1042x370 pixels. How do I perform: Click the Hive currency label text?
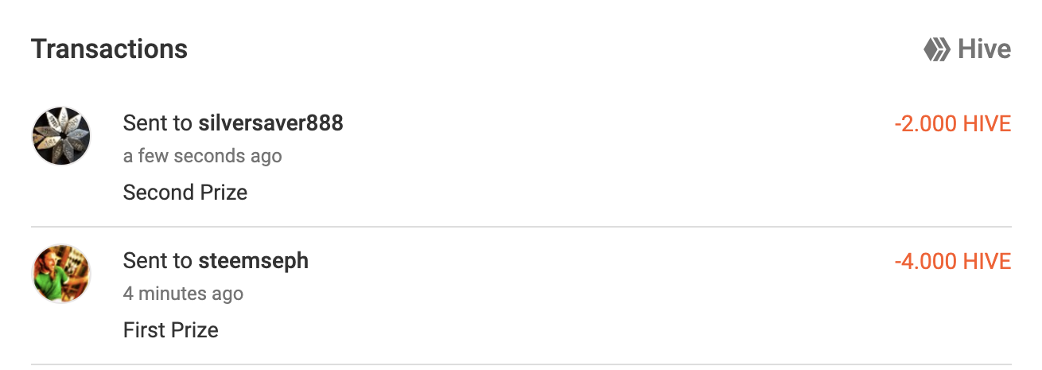pos(985,49)
